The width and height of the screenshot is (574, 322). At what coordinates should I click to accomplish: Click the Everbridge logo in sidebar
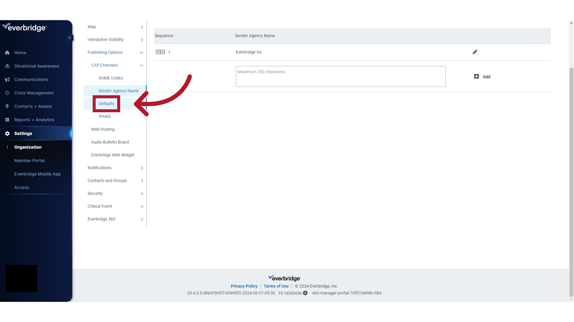pos(25,27)
